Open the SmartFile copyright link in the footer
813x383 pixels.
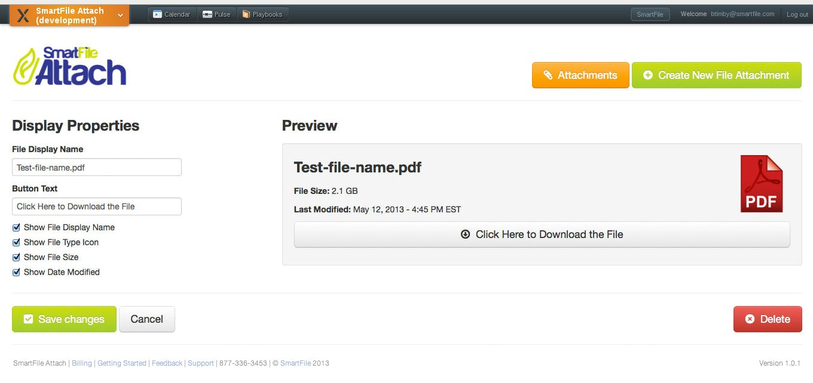point(295,363)
